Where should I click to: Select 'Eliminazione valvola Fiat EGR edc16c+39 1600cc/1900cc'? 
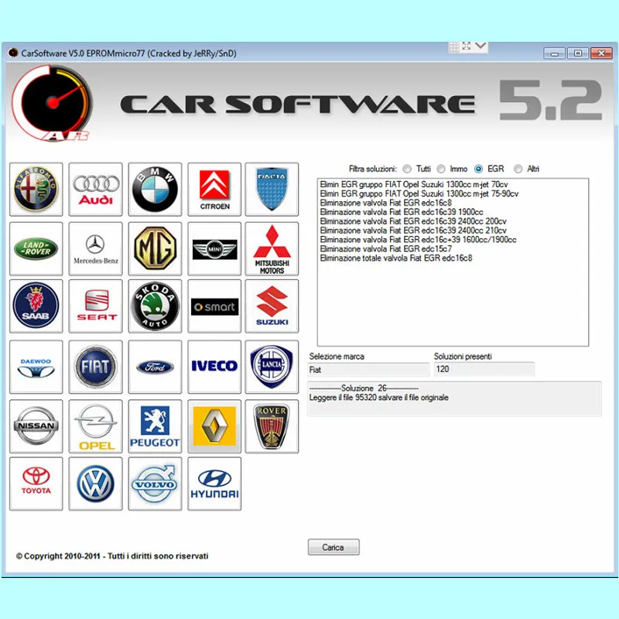tap(418, 240)
